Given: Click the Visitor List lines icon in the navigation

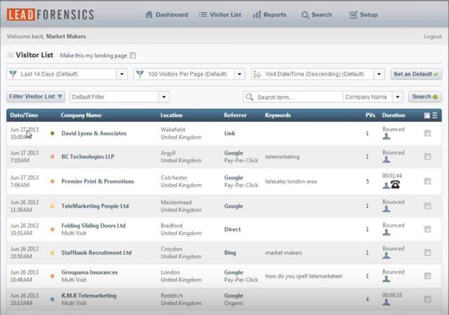Looking at the screenshot, I should [203, 14].
